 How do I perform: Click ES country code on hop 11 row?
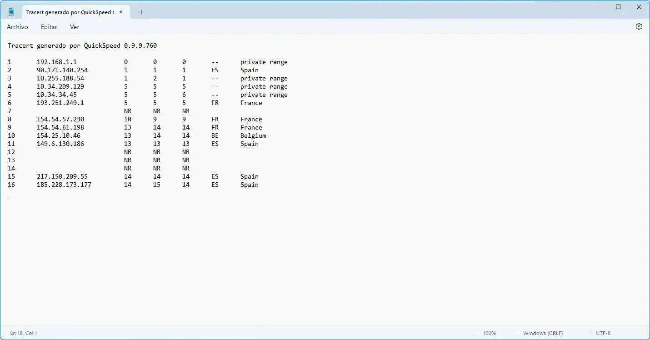(215, 144)
